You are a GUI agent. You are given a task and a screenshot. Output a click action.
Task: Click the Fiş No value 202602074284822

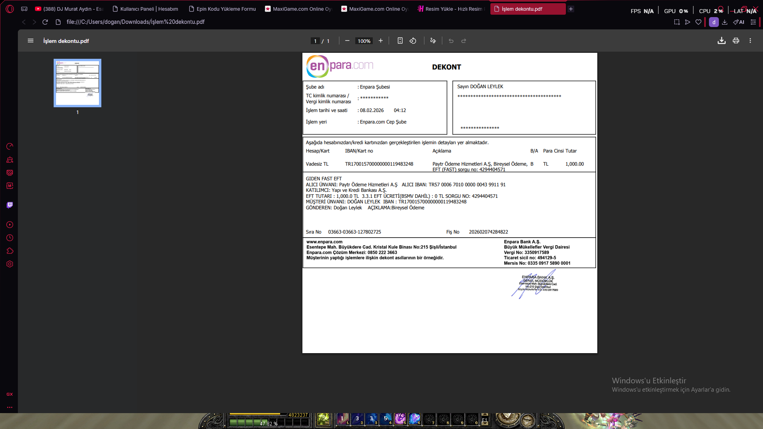coord(488,232)
